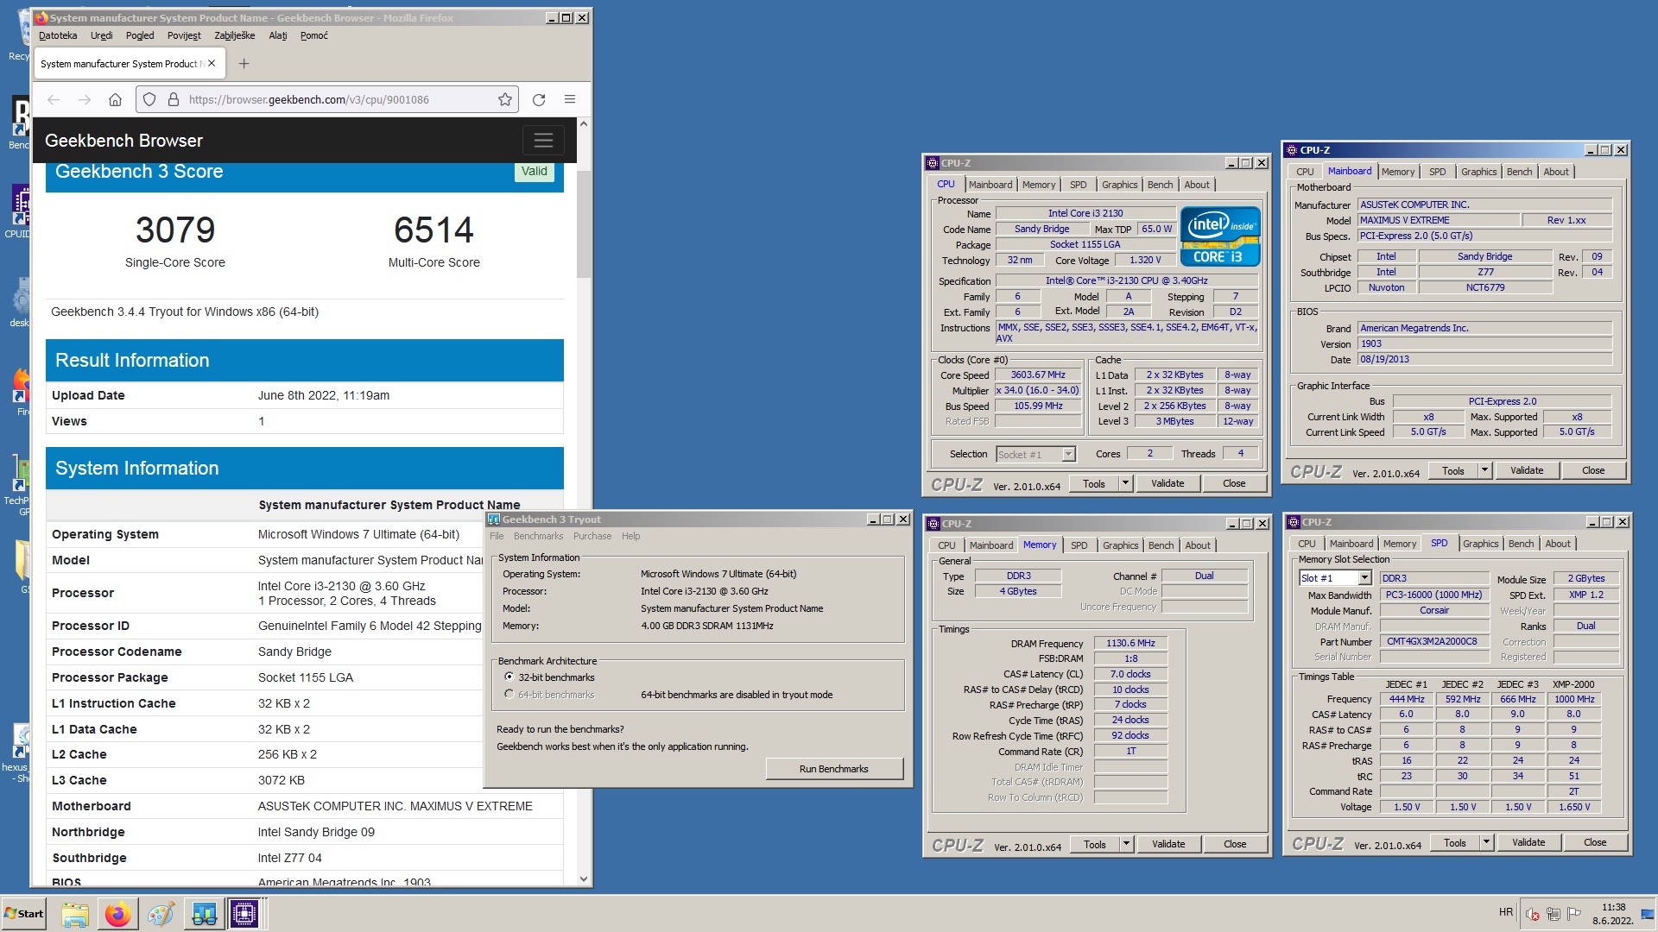Go forward in Firefox
This screenshot has width=1658, height=932.
85,99
